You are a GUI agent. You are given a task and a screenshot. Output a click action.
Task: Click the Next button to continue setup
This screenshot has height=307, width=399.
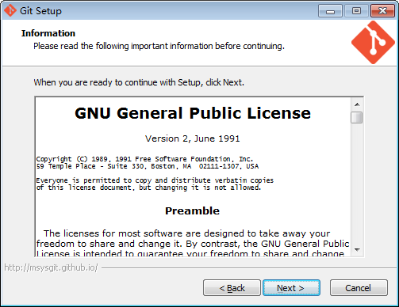tap(291, 288)
